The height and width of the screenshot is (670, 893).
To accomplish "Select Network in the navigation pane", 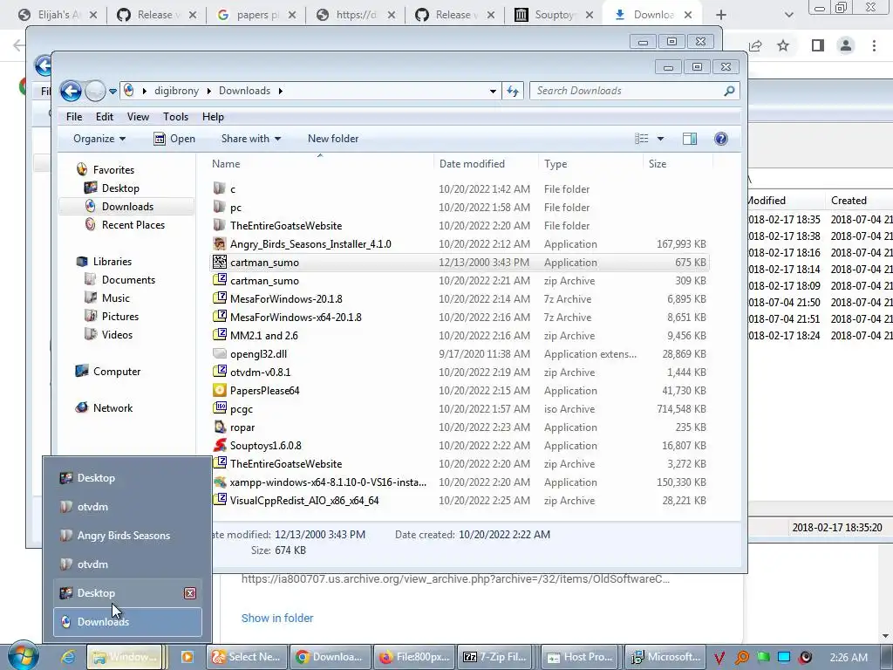I will coord(112,408).
